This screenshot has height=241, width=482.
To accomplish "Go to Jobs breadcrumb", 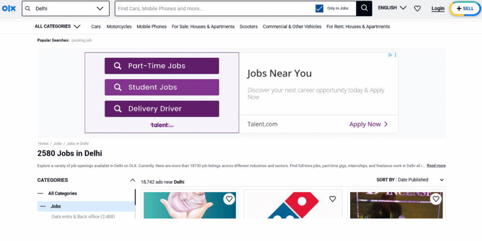I will tap(57, 144).
